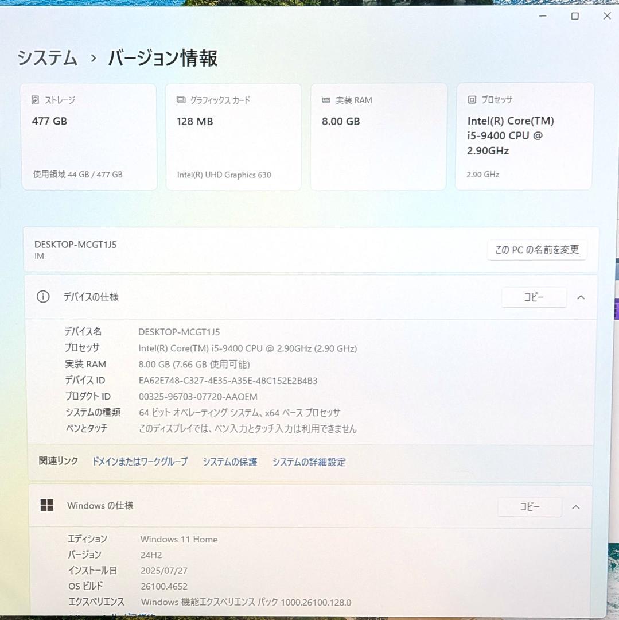Open ドメインまたはワークグループ link

click(139, 461)
